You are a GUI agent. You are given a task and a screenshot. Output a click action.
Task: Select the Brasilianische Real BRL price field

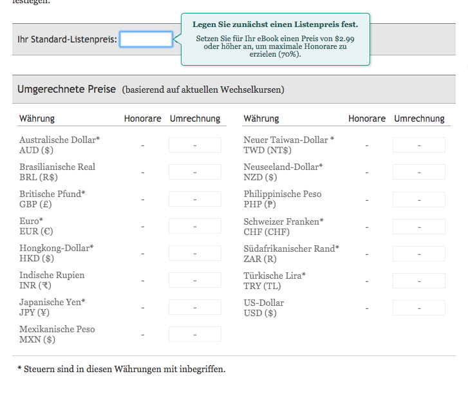pyautogui.click(x=194, y=172)
